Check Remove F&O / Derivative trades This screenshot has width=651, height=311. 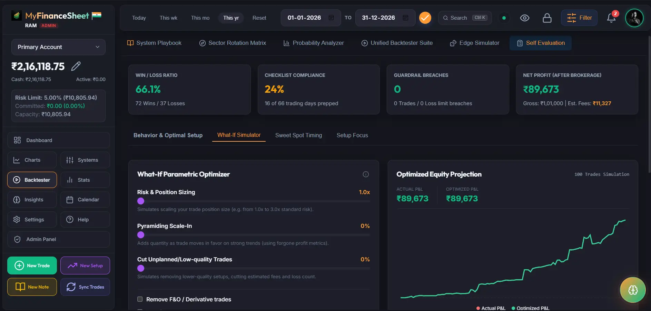140,299
